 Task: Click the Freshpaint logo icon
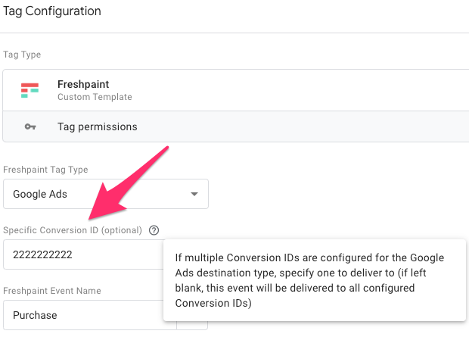pyautogui.click(x=30, y=90)
